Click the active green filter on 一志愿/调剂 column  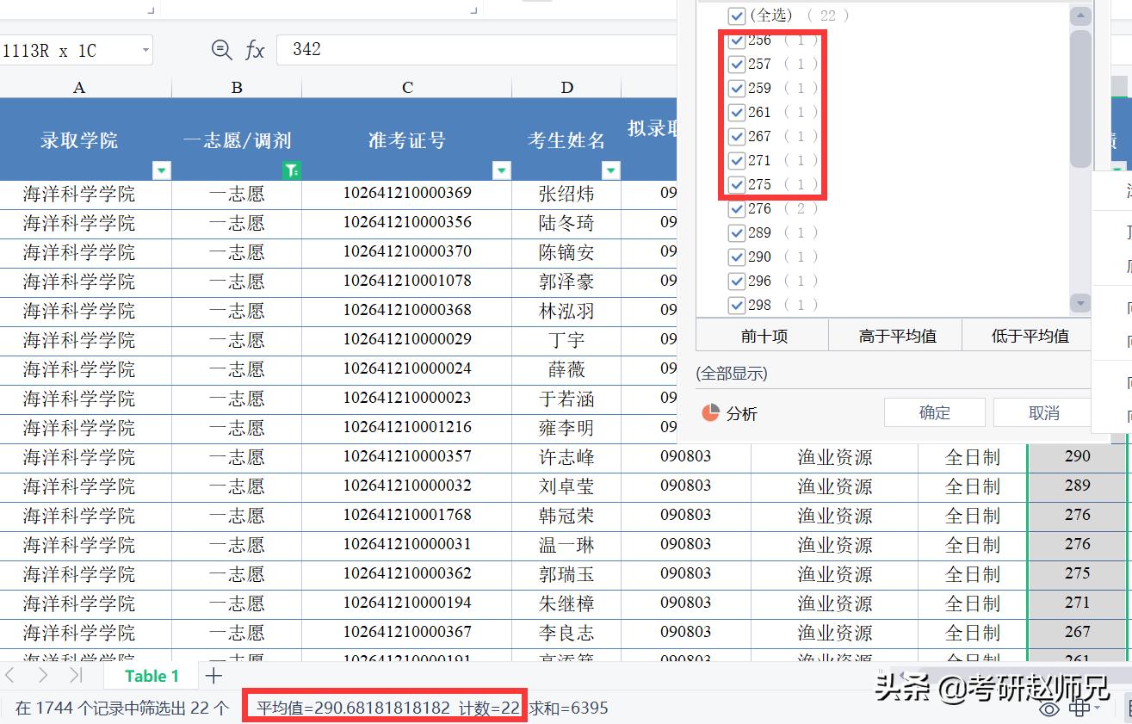290,170
